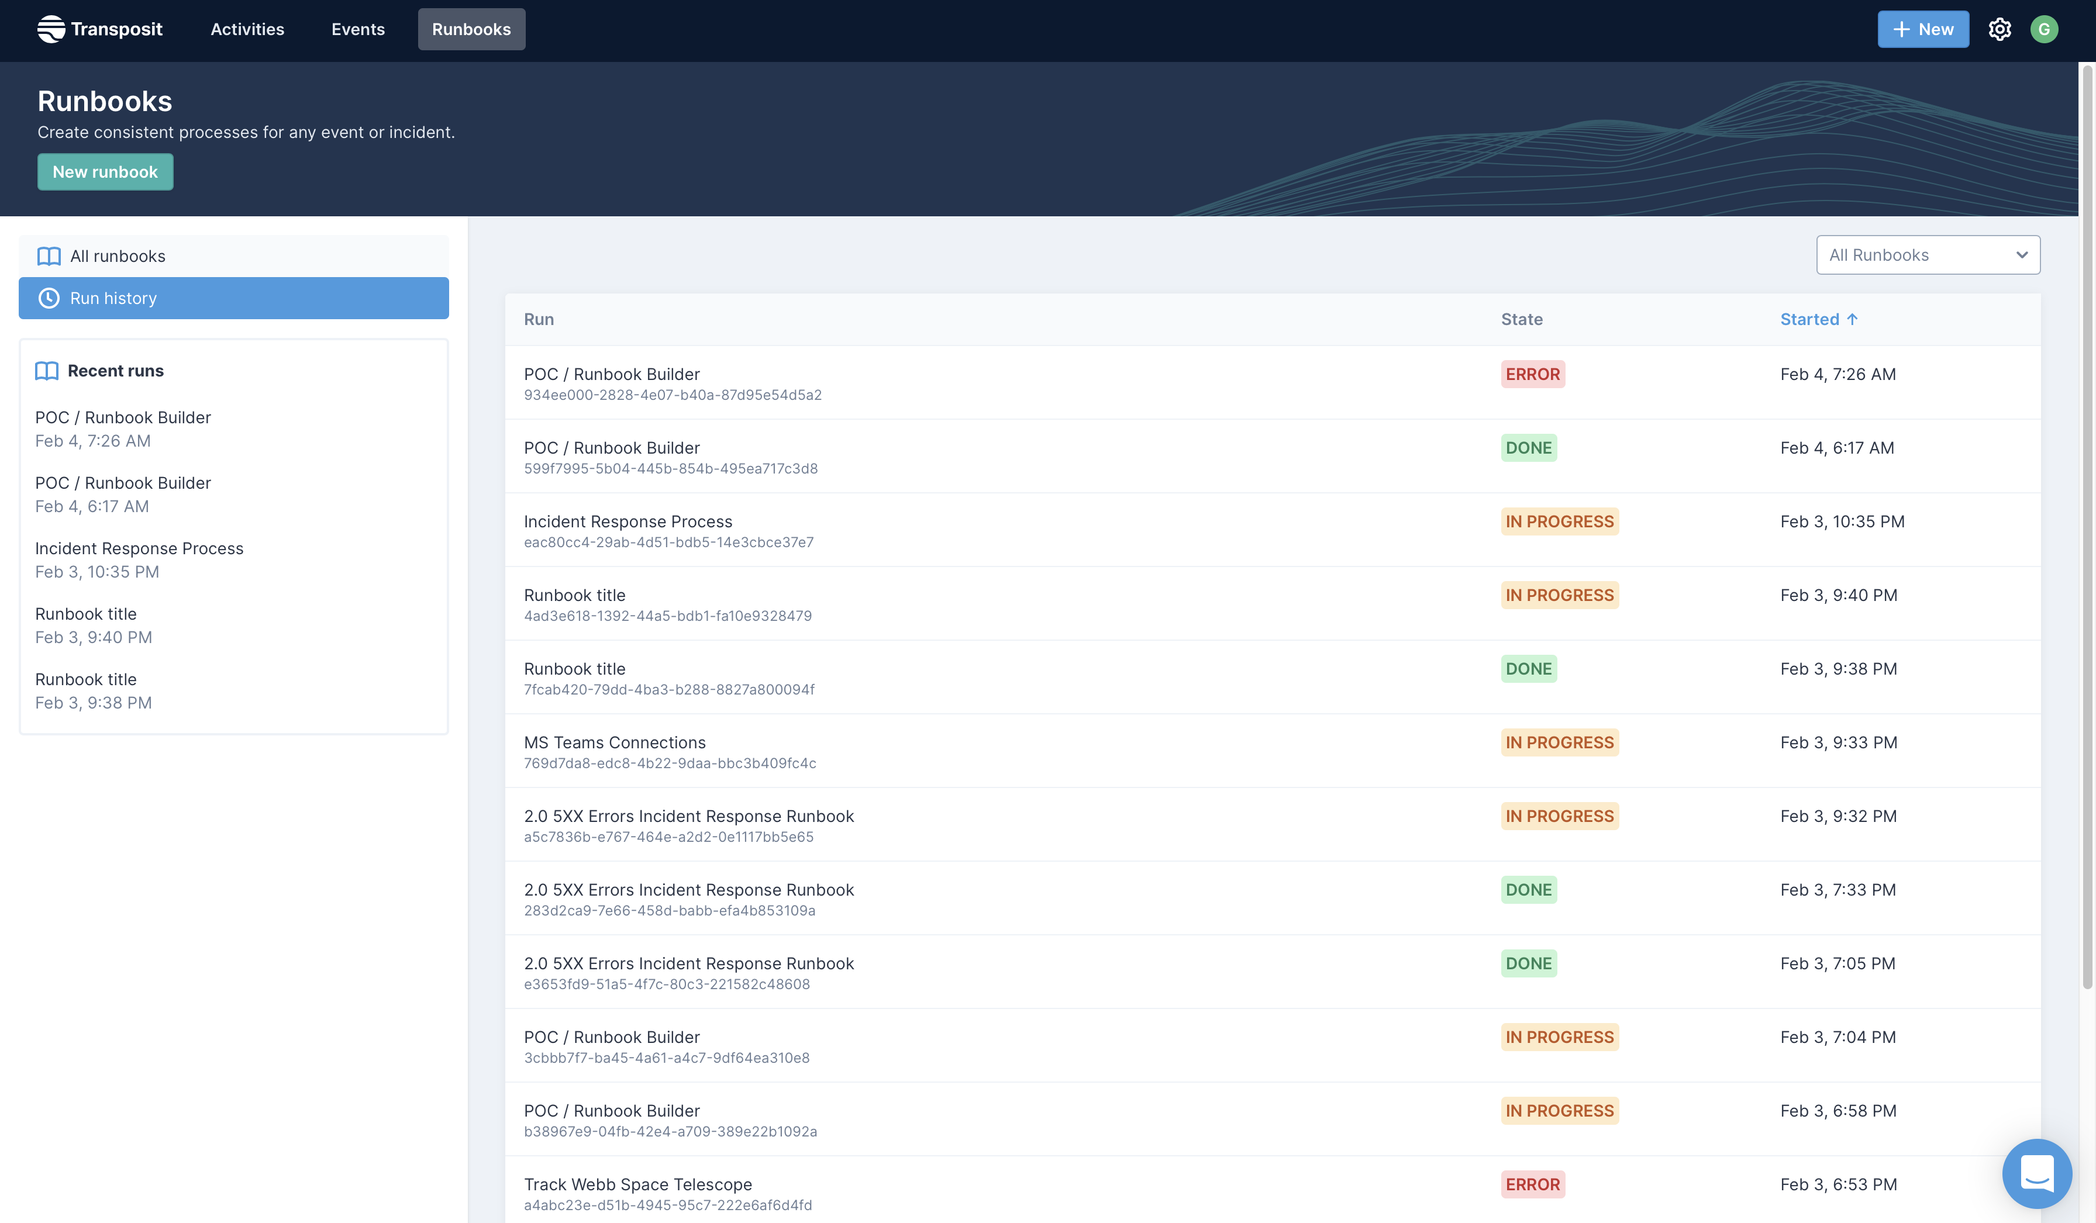Click the Started sort arrow icon
This screenshot has width=2096, height=1223.
tap(1852, 319)
